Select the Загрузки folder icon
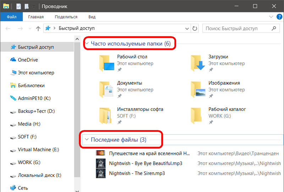 (x=198, y=63)
